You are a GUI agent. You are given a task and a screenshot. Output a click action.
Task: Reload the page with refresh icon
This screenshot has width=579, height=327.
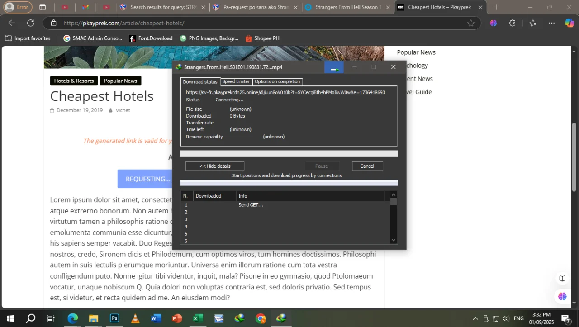tap(30, 23)
